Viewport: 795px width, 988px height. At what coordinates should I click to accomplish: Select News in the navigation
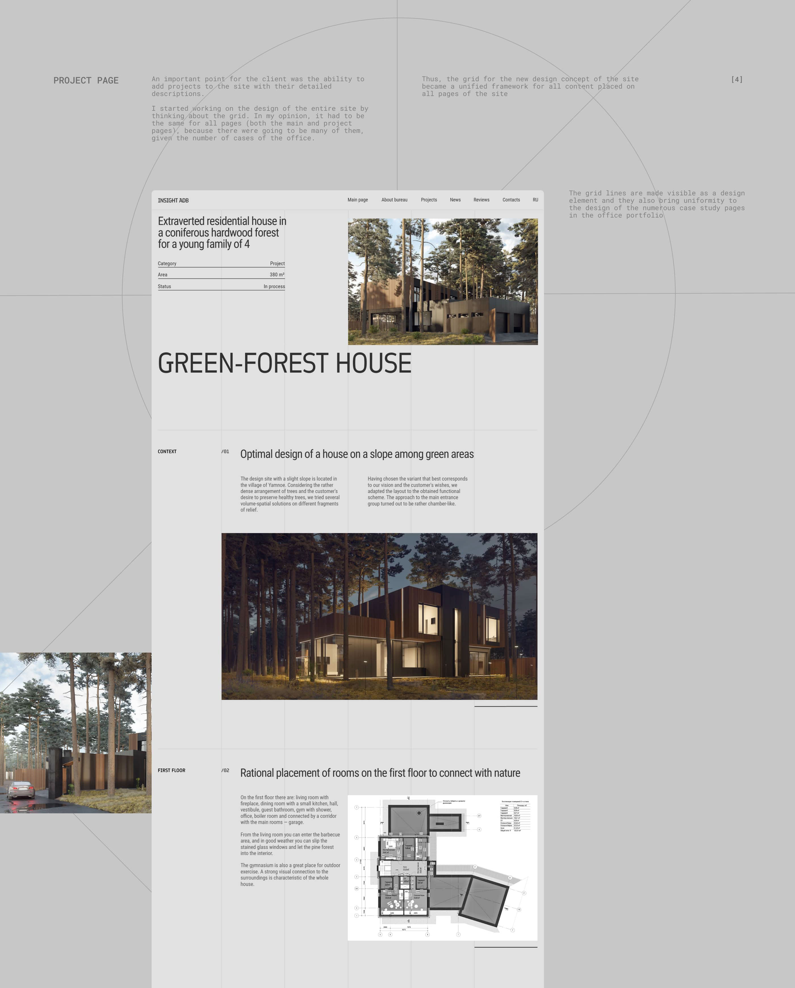(x=455, y=200)
